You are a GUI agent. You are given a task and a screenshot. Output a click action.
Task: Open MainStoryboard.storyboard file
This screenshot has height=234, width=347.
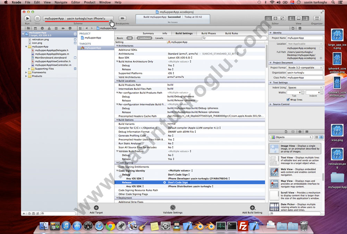click(51, 58)
